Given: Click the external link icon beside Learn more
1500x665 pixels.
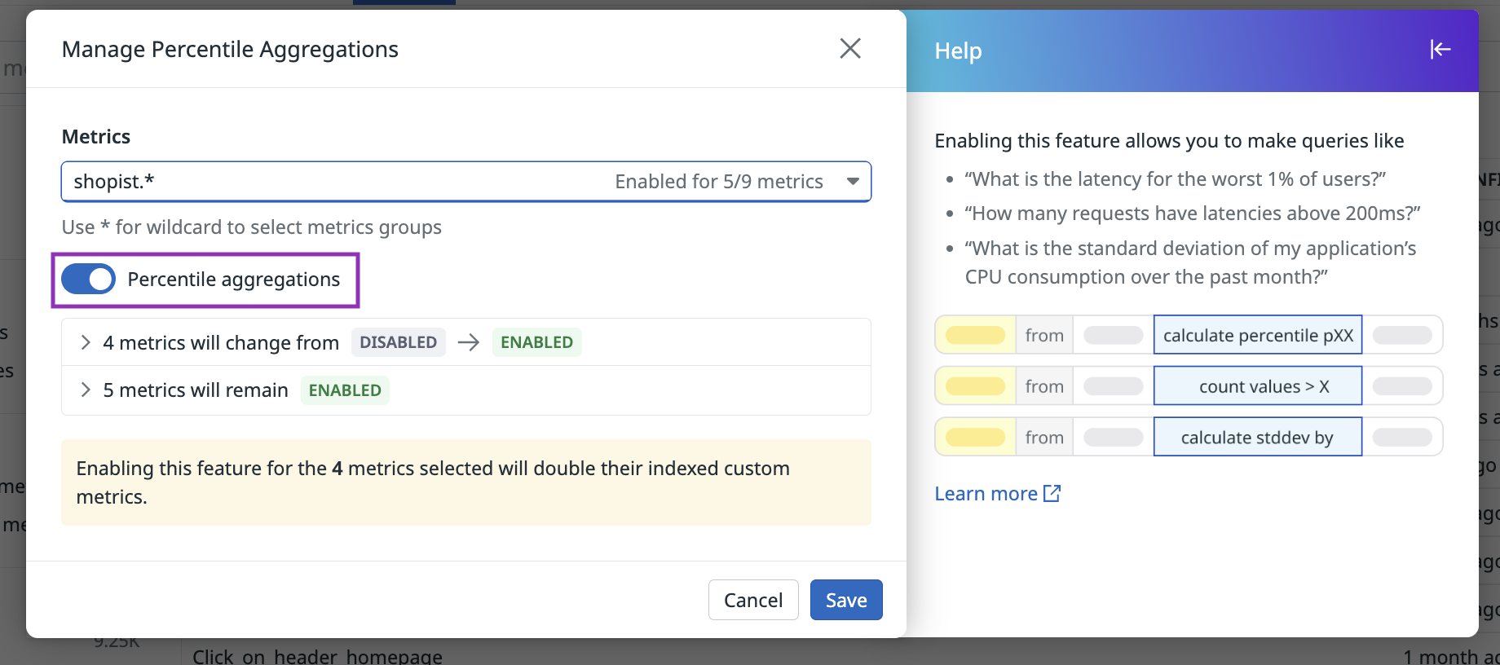Looking at the screenshot, I should click(x=1052, y=493).
